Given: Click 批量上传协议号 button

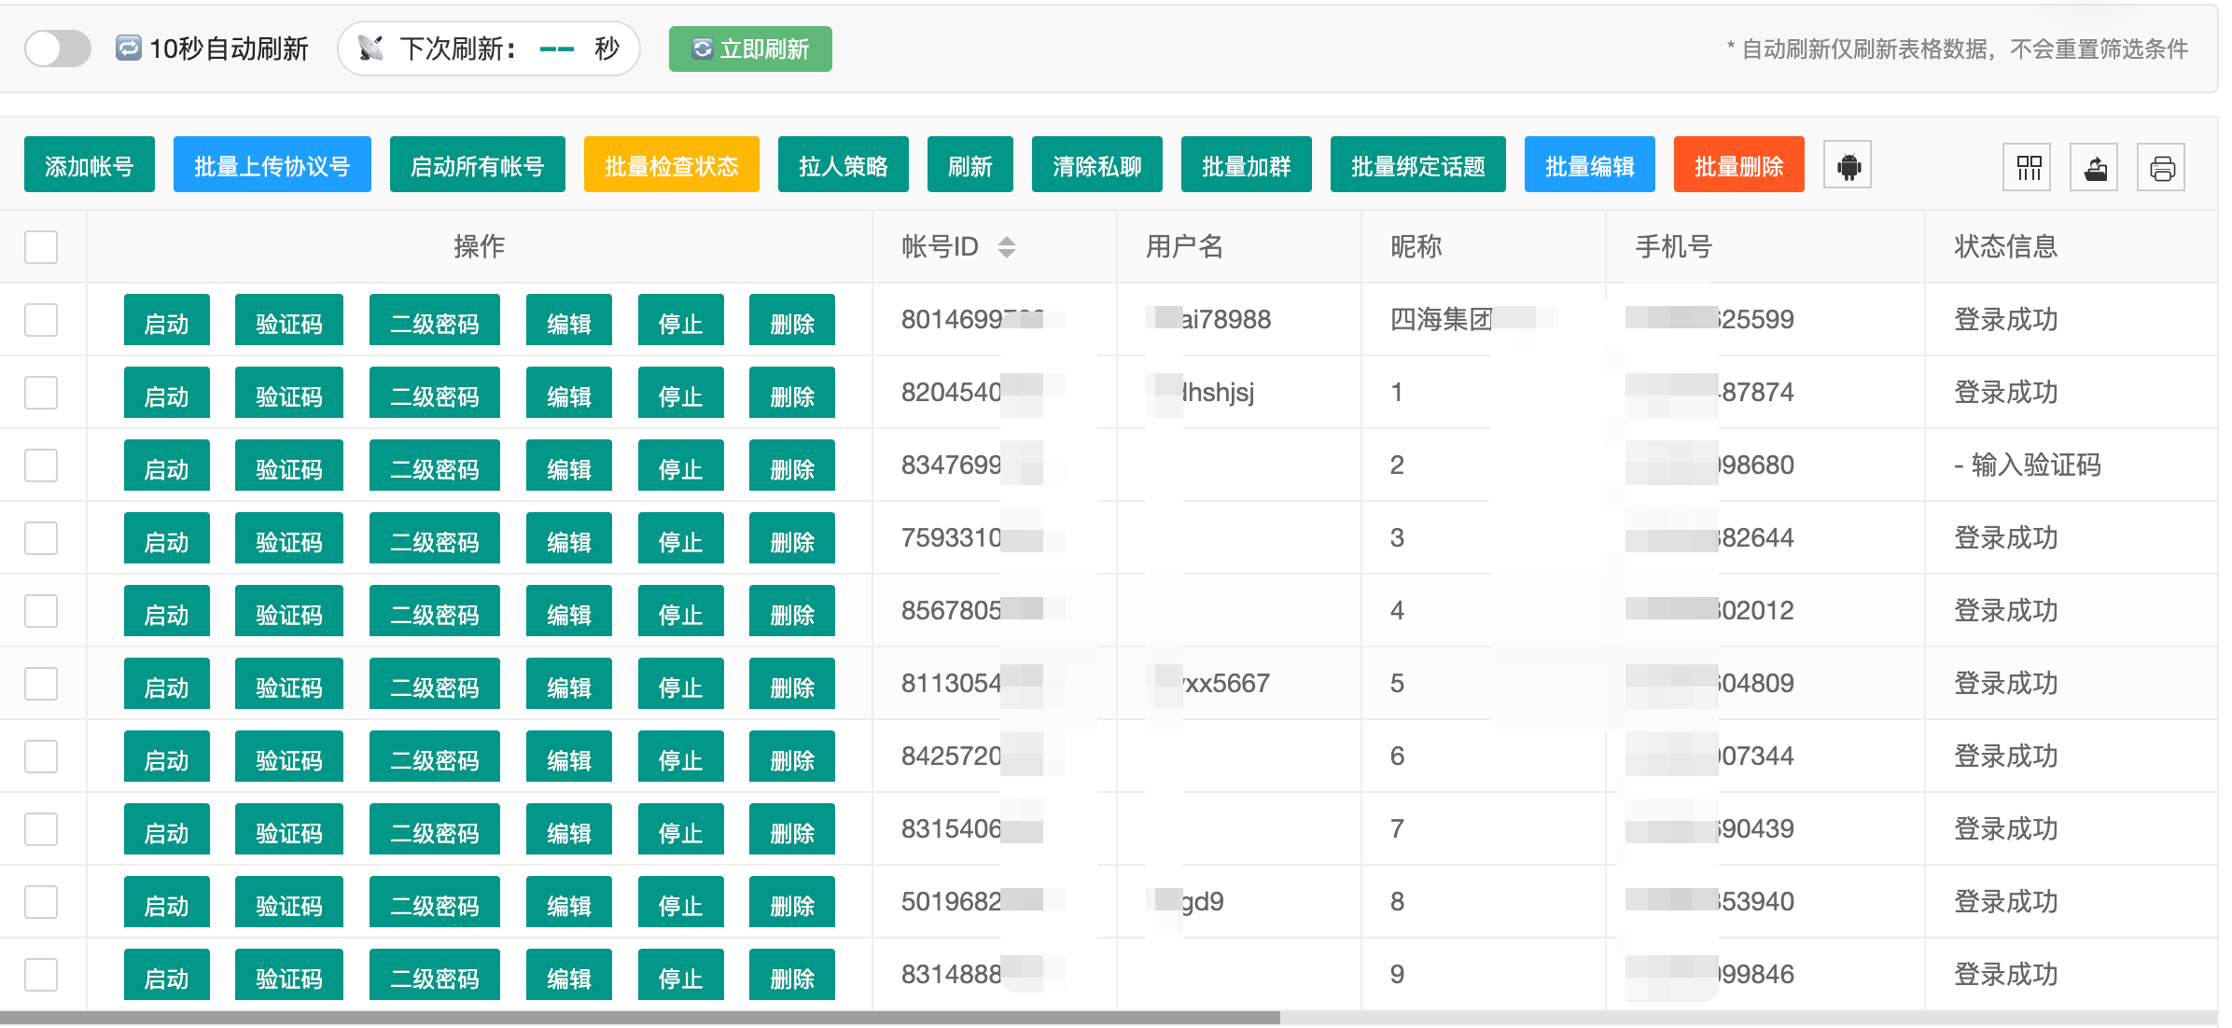Looking at the screenshot, I should coord(272,165).
